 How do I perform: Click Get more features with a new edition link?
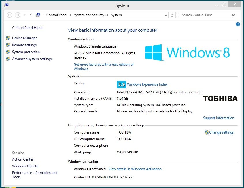point(104,67)
